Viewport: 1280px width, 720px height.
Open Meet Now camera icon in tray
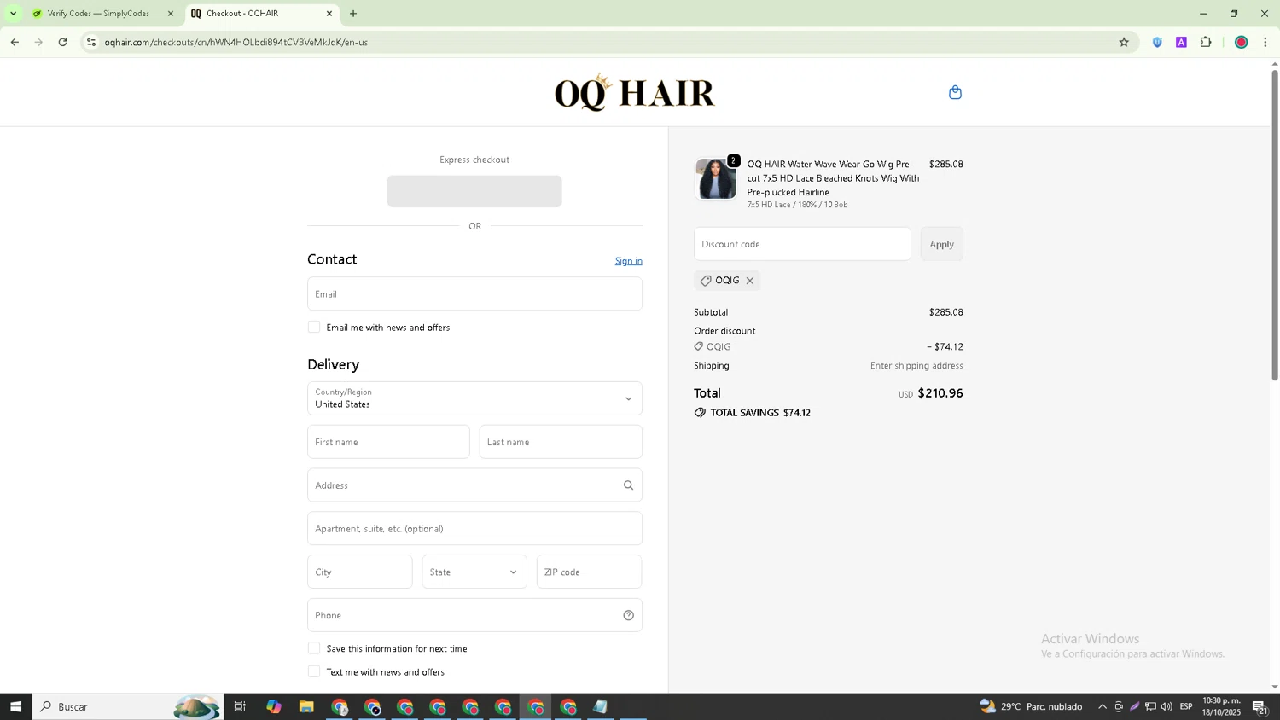coord(1119,706)
